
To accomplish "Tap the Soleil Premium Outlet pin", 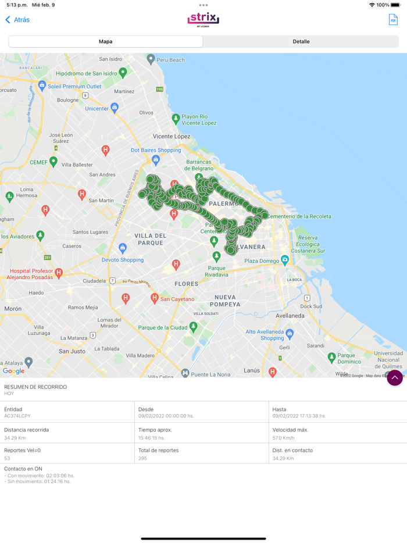I will tap(42, 85).
